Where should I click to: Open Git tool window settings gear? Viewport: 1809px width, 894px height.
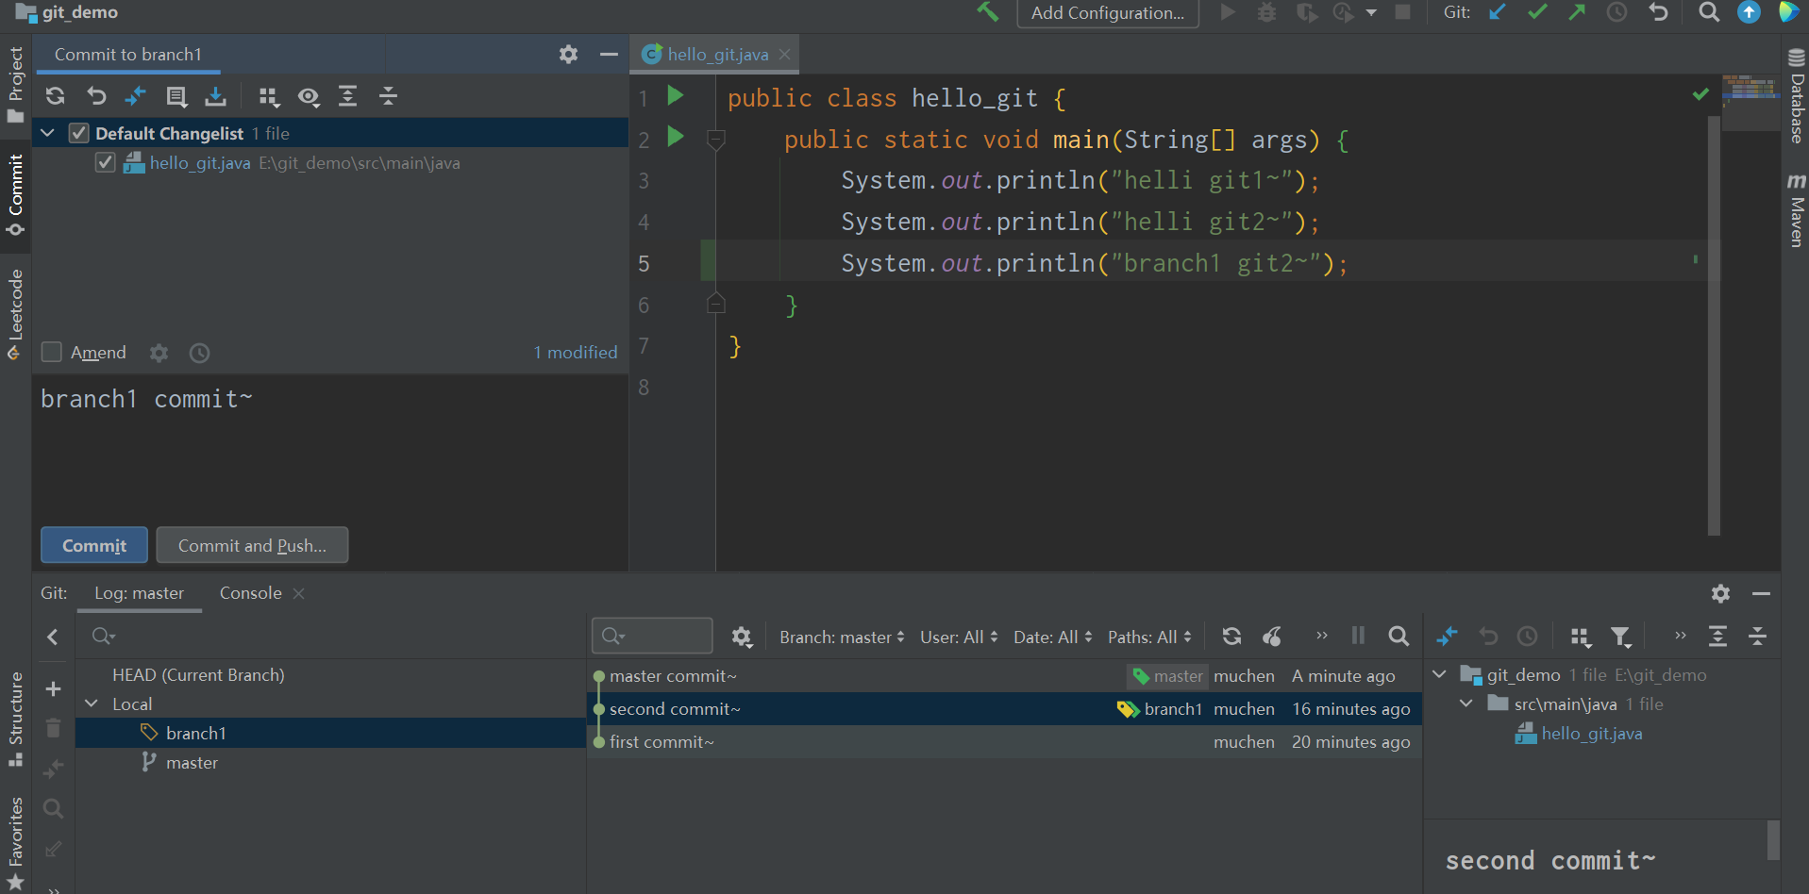pos(1720,593)
